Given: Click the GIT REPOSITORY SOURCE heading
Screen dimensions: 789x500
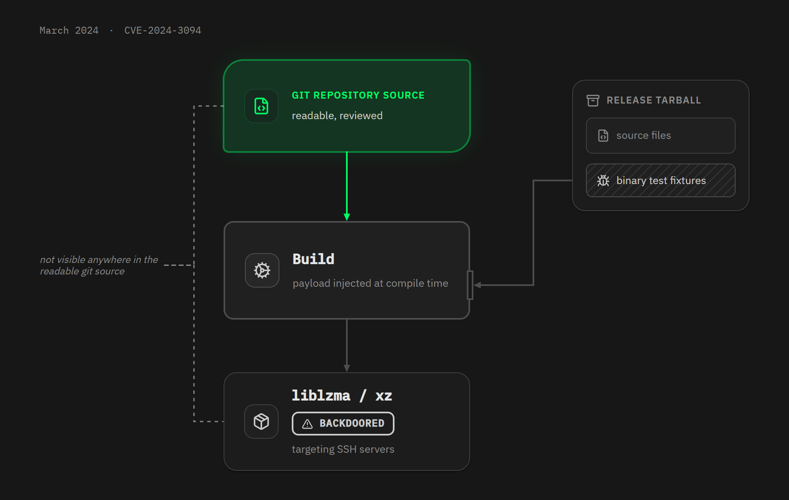Looking at the screenshot, I should point(358,95).
